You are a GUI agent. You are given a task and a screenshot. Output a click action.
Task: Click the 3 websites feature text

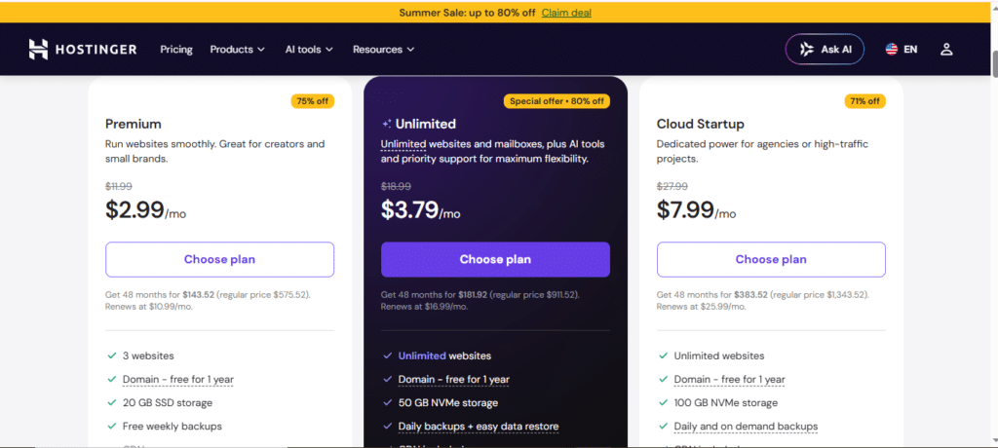coord(148,355)
